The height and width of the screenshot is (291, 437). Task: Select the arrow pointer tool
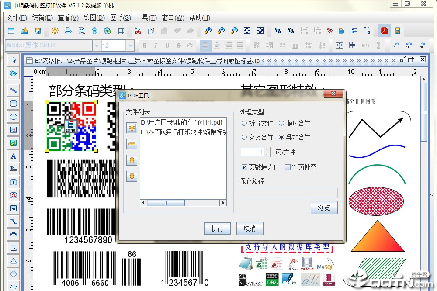14,60
